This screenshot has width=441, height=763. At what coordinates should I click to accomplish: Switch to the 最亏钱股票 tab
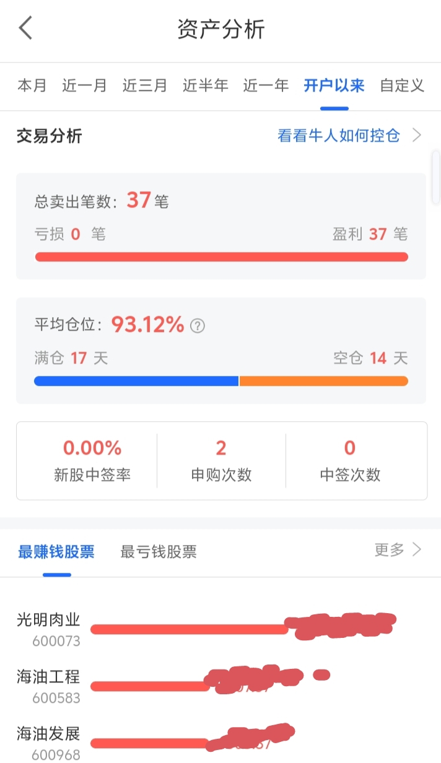(159, 552)
